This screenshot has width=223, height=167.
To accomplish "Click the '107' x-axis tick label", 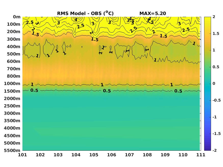I will (129, 155).
